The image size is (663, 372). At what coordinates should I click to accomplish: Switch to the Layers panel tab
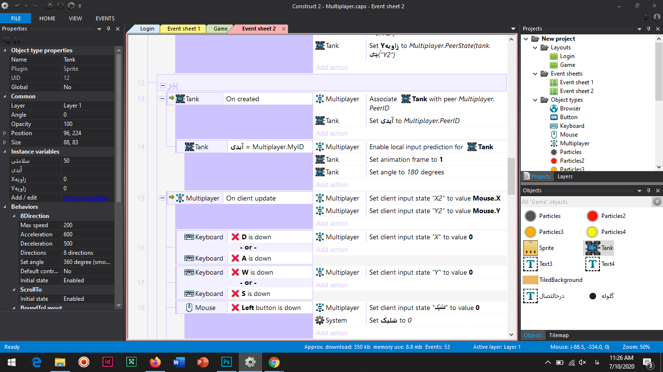click(565, 176)
